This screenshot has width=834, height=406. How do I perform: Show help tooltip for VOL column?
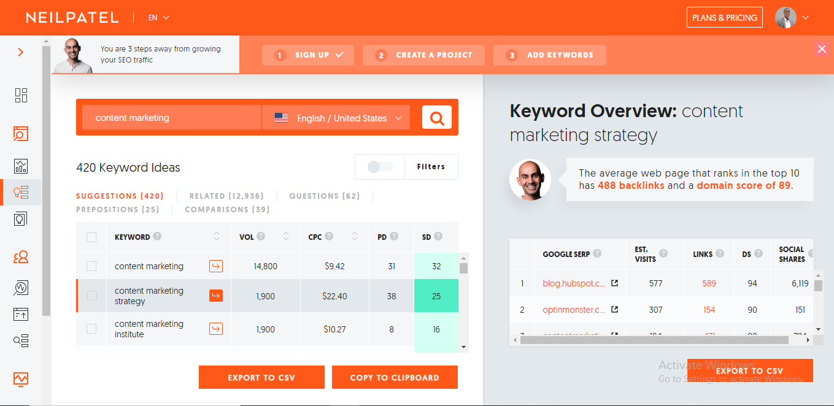coord(261,237)
